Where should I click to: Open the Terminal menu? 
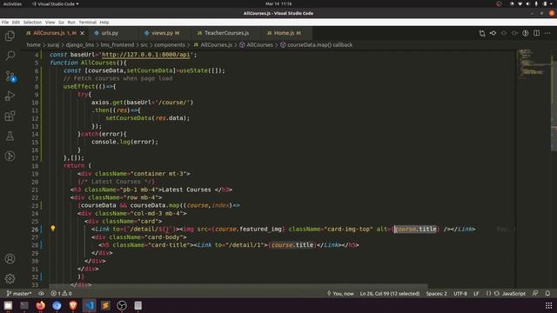point(87,22)
